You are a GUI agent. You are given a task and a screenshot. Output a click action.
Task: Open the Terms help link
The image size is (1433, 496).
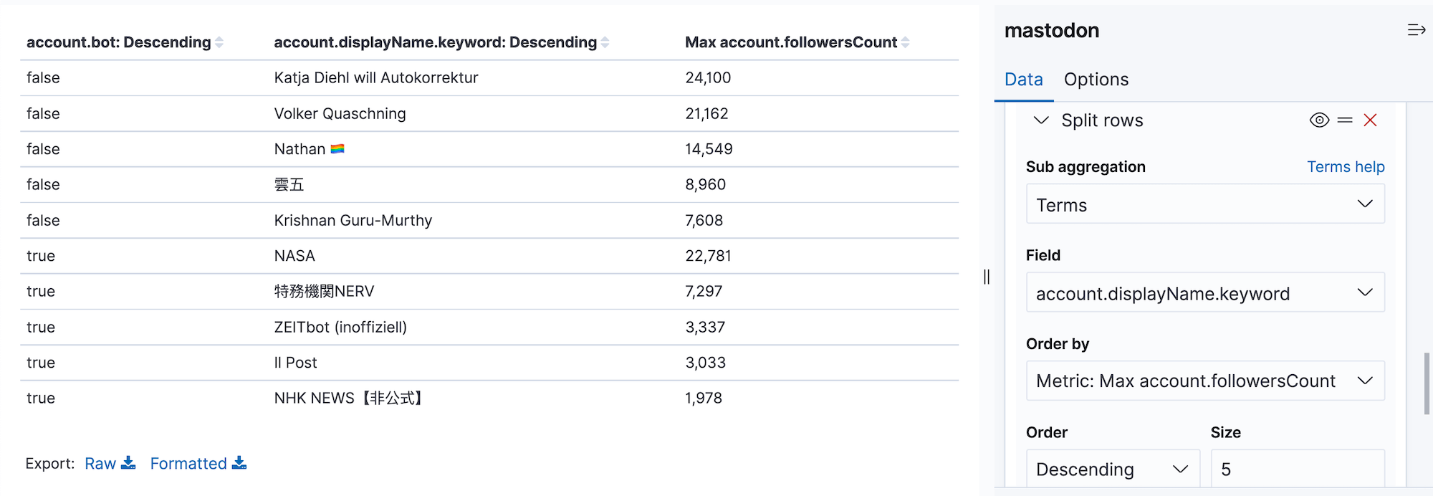[1345, 166]
